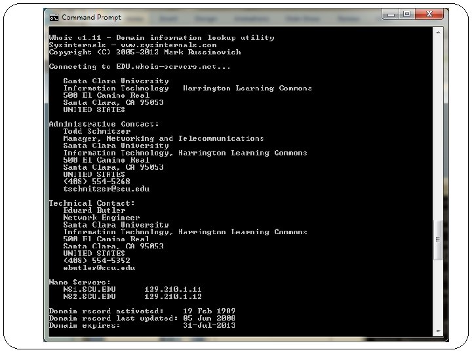Click the name 'Todd Schmitzer'
Viewport: 472px width, 354px height.
point(97,131)
